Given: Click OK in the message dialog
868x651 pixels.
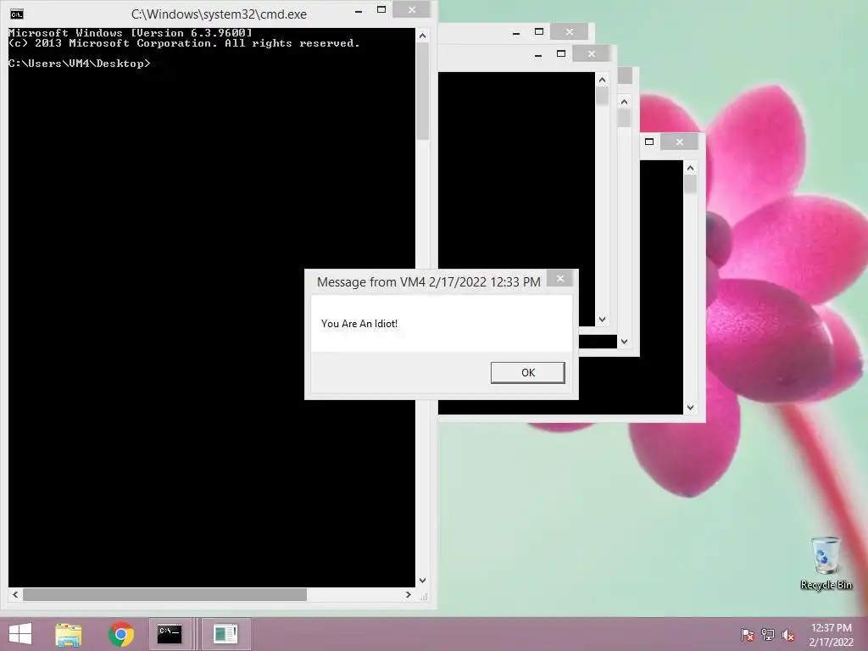Looking at the screenshot, I should click(x=527, y=373).
